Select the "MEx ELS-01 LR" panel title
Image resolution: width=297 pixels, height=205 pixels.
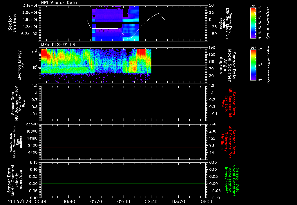coord(58,45)
